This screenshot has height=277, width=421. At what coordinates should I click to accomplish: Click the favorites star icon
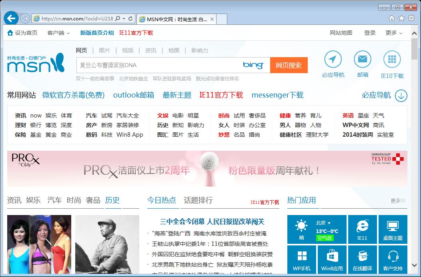[x=401, y=18]
